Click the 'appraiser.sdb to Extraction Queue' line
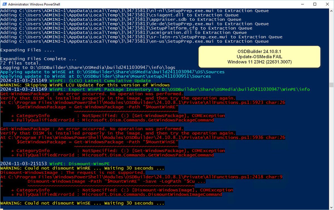The image size is (334, 210). 121,19
